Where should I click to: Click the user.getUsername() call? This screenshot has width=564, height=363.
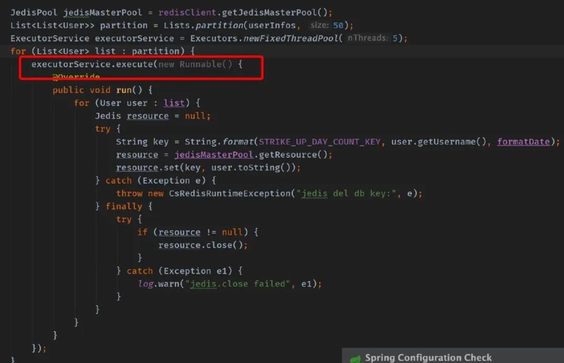tap(439, 142)
